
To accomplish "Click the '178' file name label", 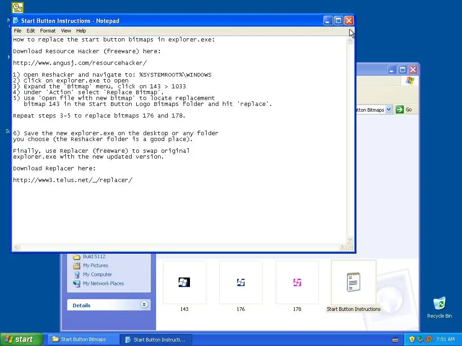I will coord(297,309).
